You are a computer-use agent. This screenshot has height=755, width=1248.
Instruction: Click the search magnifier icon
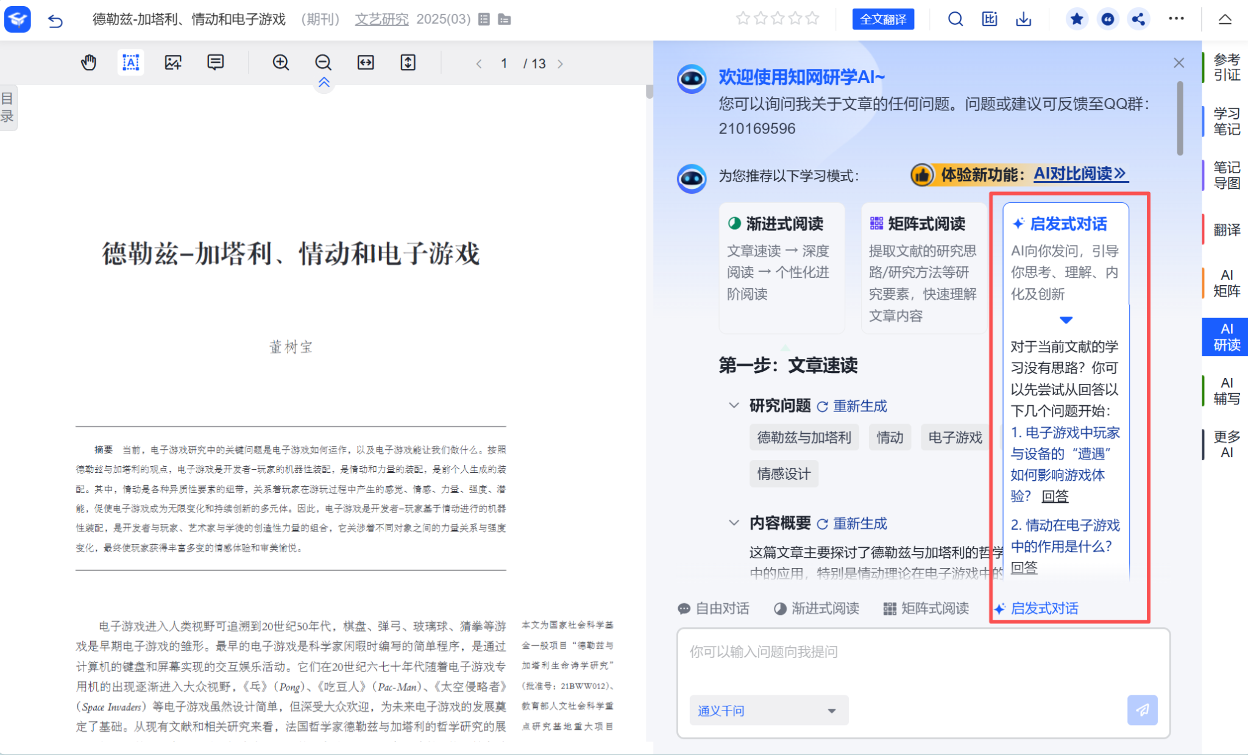point(955,19)
